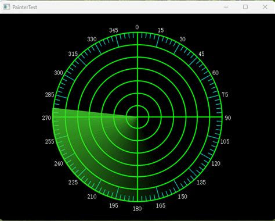Viewport: 275px width, 221px height.
Task: Click the 240 degree bearing label
Action: [x=59, y=163]
